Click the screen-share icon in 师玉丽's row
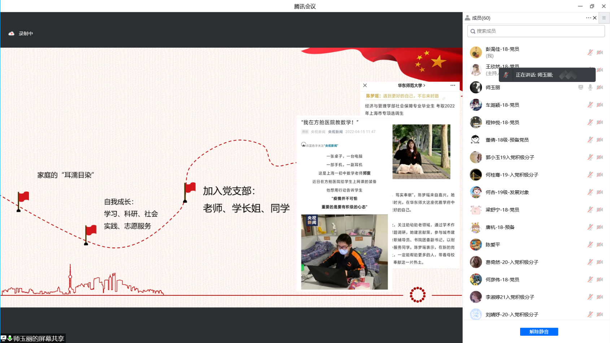The height and width of the screenshot is (343, 610). click(581, 87)
